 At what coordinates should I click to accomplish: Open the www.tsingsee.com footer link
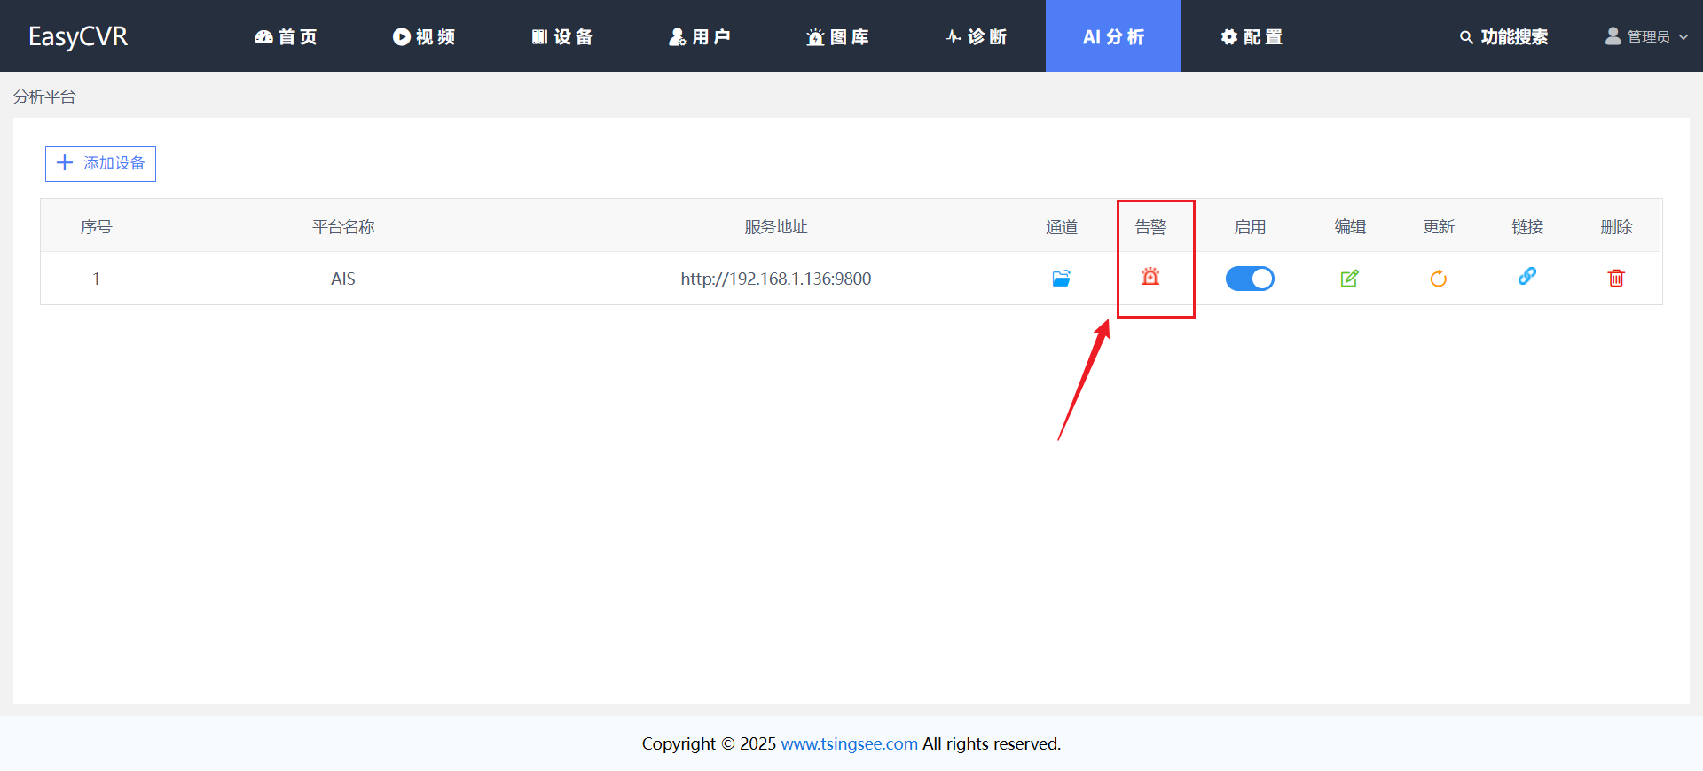pos(849,743)
